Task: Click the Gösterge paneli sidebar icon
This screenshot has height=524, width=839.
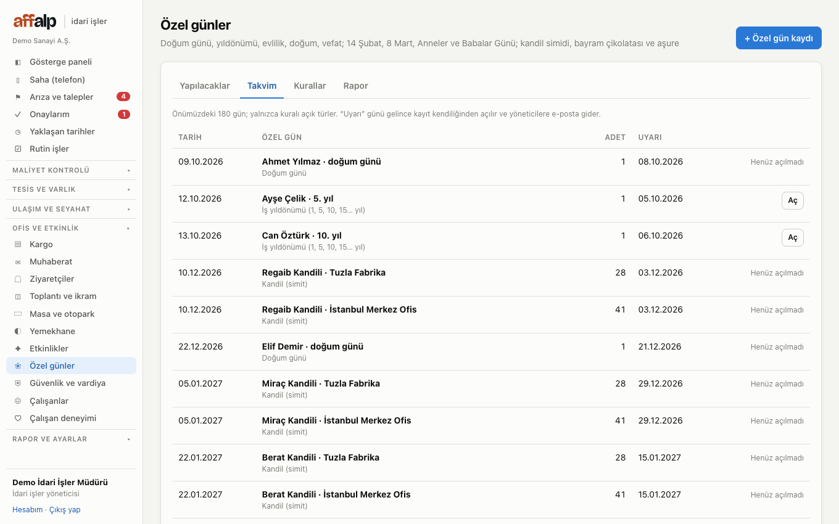Action: coord(18,62)
